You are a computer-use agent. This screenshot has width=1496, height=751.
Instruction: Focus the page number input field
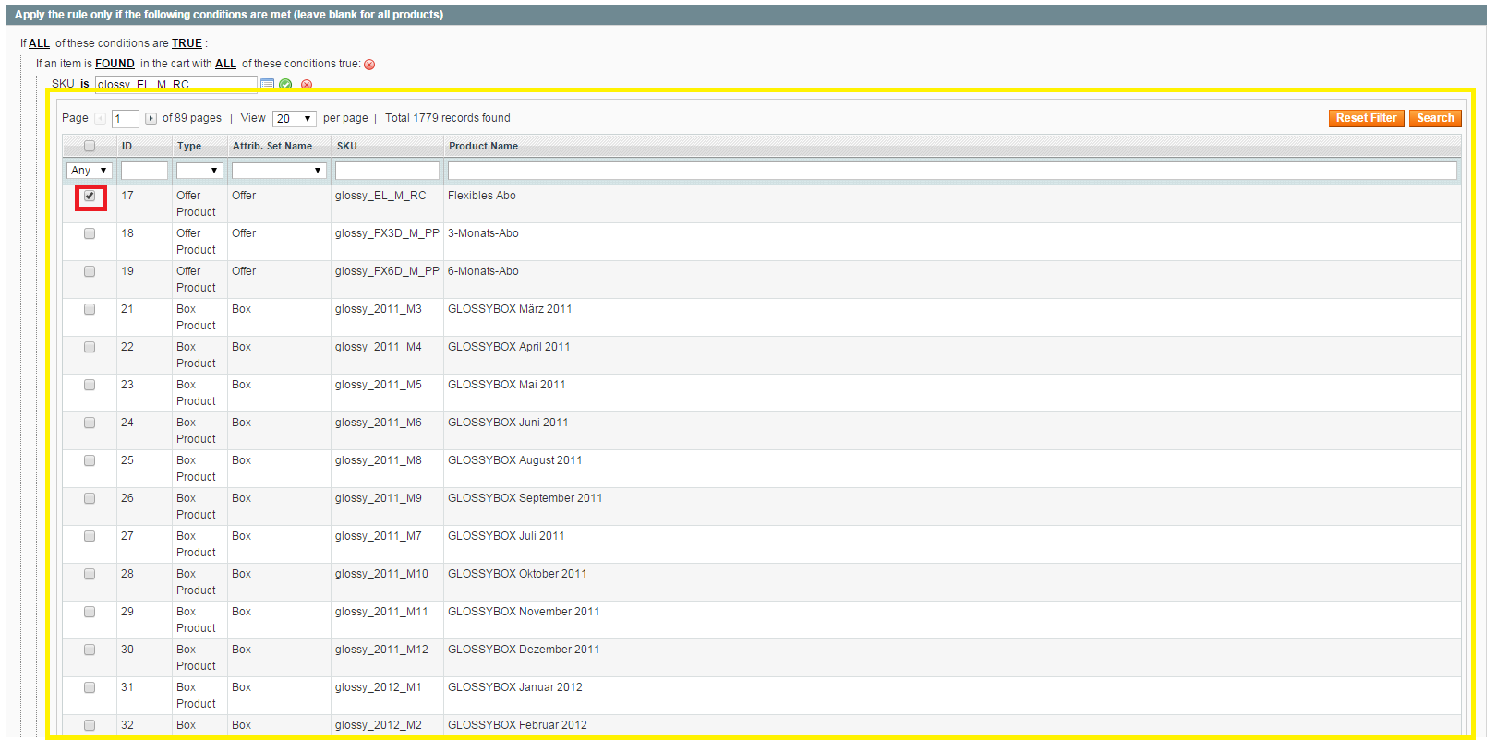pos(126,119)
